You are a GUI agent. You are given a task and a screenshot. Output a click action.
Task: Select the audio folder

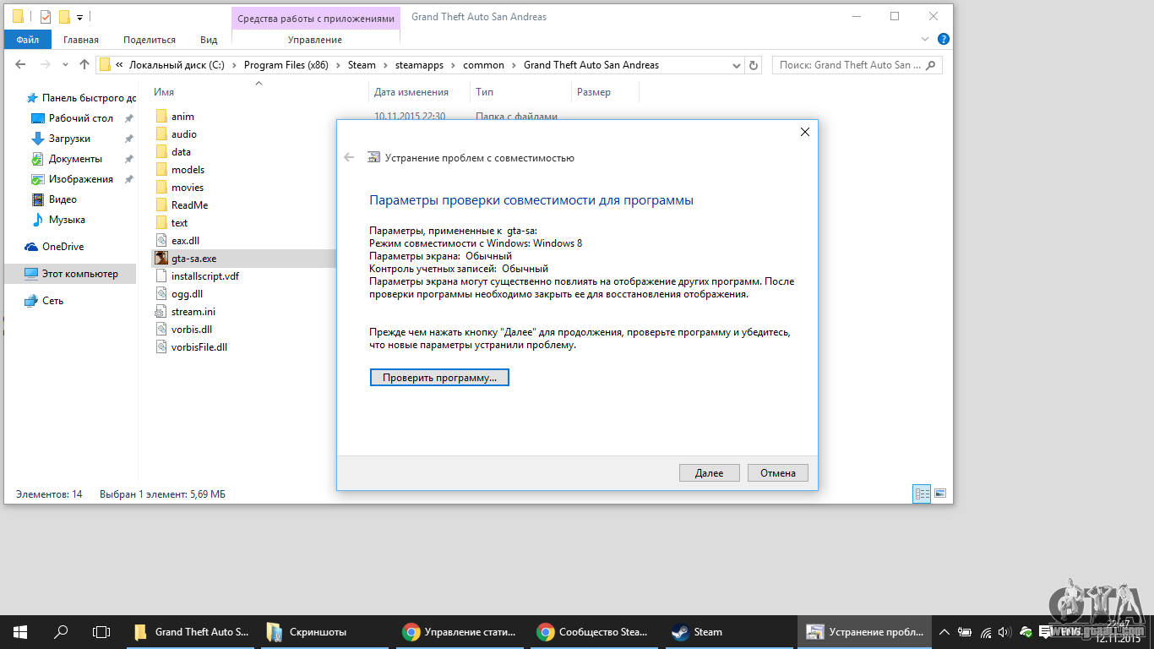pos(183,134)
